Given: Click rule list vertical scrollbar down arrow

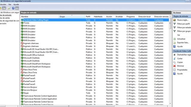Looking at the screenshot, I should [x=170, y=104].
